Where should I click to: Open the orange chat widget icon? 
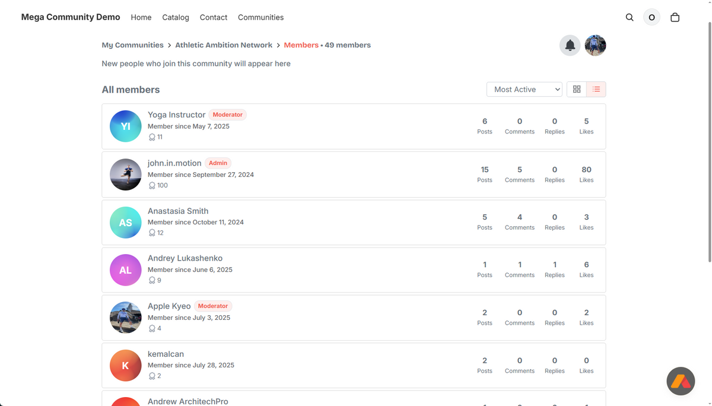coord(681,381)
